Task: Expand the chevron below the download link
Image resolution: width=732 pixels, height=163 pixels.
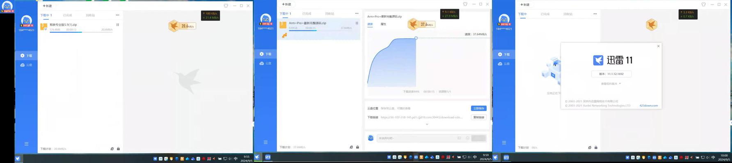Action: pos(427,124)
